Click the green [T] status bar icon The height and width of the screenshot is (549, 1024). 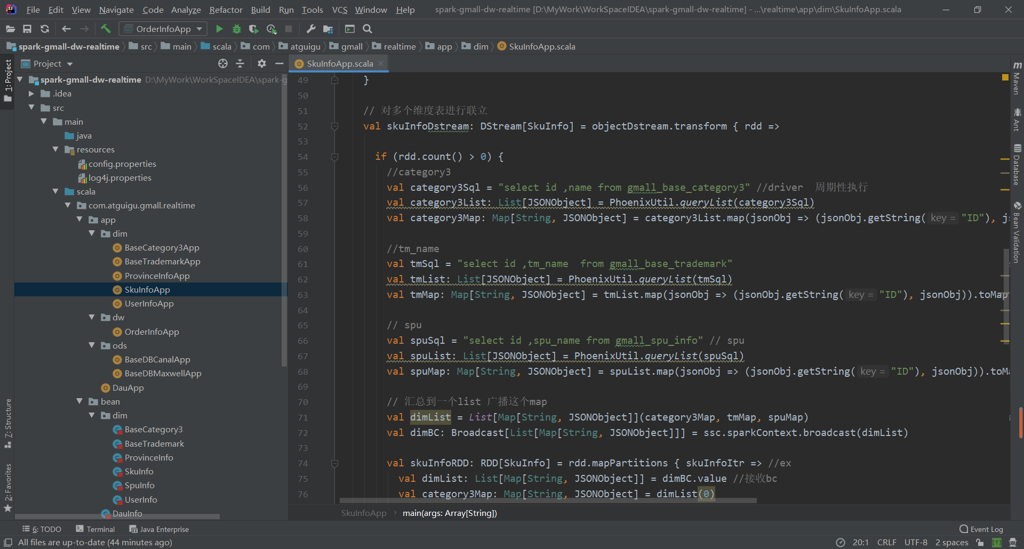996,543
